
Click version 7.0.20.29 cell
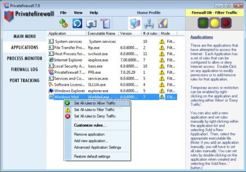point(128,72)
